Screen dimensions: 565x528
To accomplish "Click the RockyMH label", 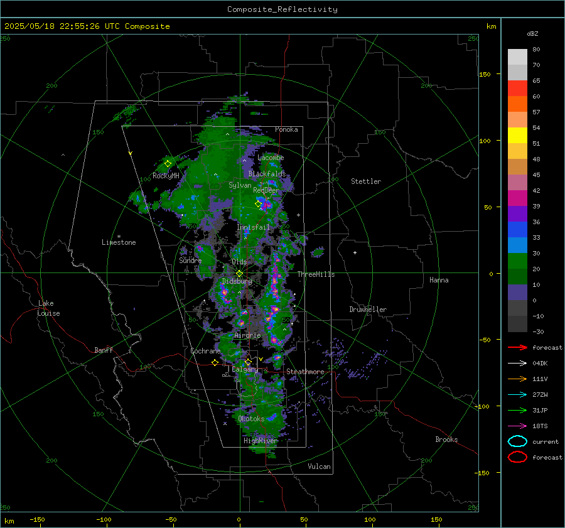I will point(166,176).
